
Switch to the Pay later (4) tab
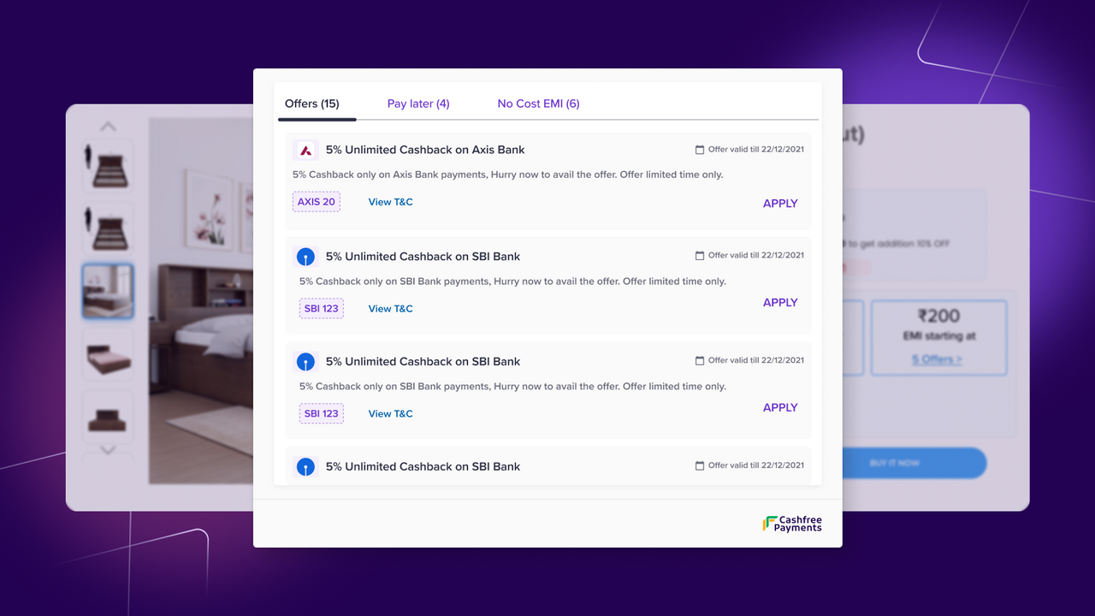coord(418,104)
